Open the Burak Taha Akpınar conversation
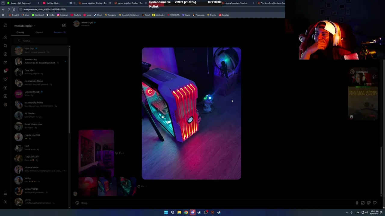Screen dimensions: 385x216 click(x=40, y=126)
